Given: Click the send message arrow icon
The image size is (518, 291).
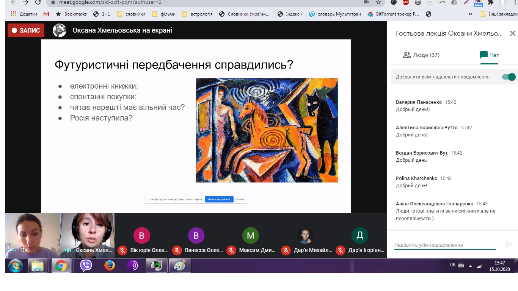Looking at the screenshot, I should (509, 245).
